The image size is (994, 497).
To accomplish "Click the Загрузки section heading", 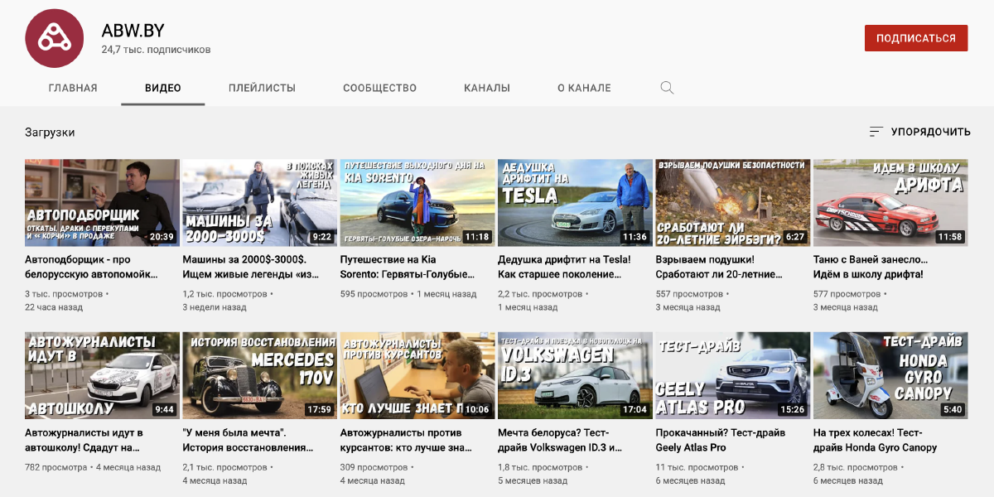I will [50, 133].
